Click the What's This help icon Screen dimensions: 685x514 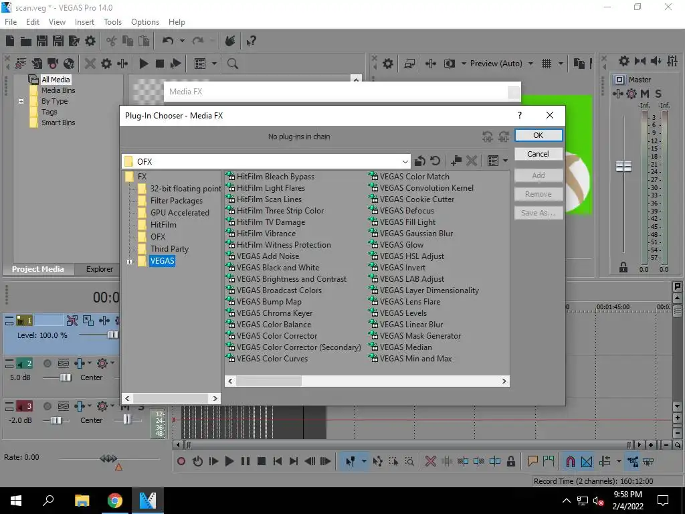[x=252, y=41]
